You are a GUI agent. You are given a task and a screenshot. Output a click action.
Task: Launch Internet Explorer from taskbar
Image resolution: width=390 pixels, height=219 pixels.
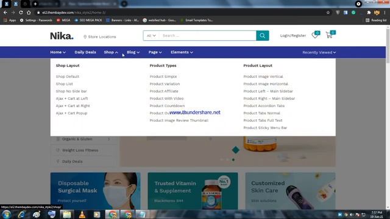21,214
